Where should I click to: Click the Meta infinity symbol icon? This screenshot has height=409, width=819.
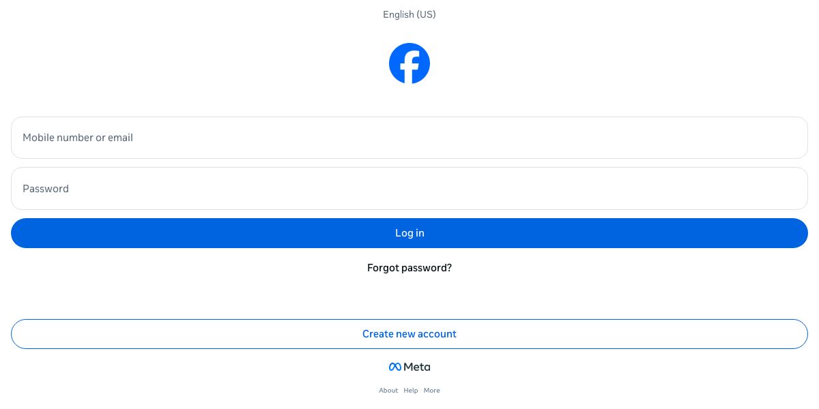[x=394, y=367]
